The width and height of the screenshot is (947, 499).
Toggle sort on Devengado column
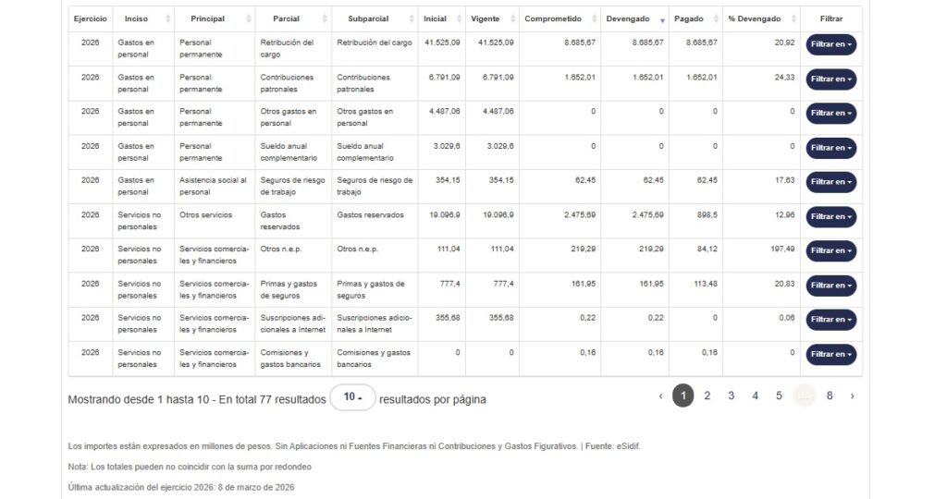click(633, 18)
